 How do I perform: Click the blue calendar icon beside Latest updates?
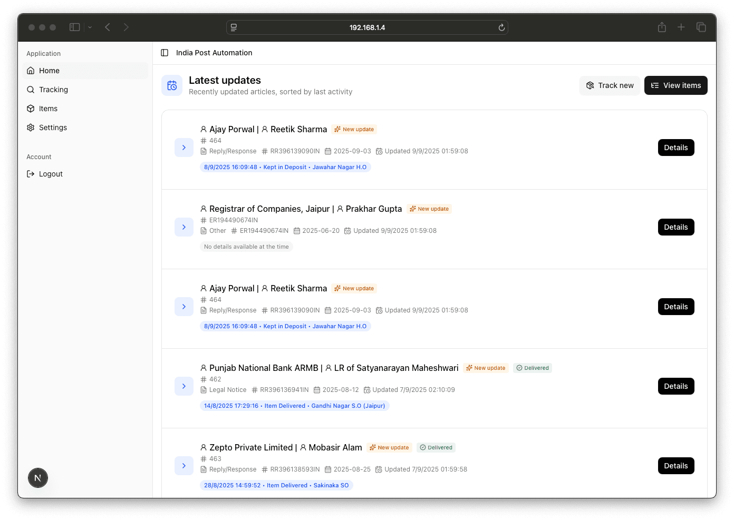click(x=172, y=85)
